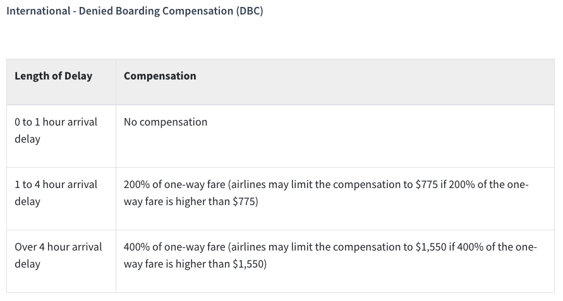Click "400%" at the start of the compensation cell
The width and height of the screenshot is (563, 301).
pyautogui.click(x=136, y=247)
